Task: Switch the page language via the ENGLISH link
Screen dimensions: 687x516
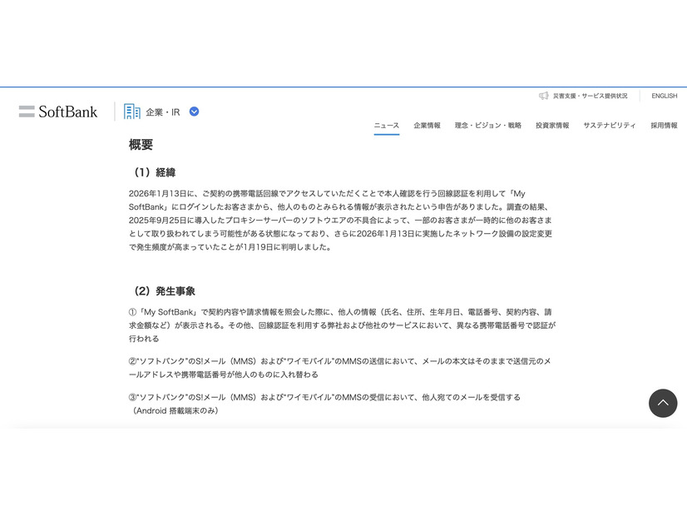Action: (664, 96)
